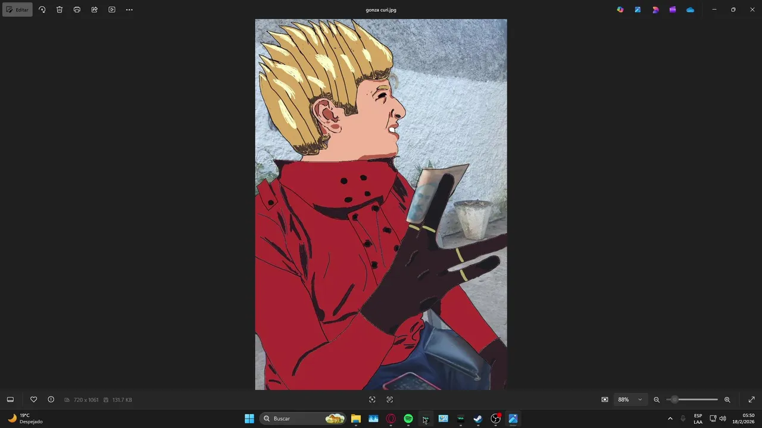Open Steam from the taskbar
Image resolution: width=762 pixels, height=428 pixels.
(478, 418)
